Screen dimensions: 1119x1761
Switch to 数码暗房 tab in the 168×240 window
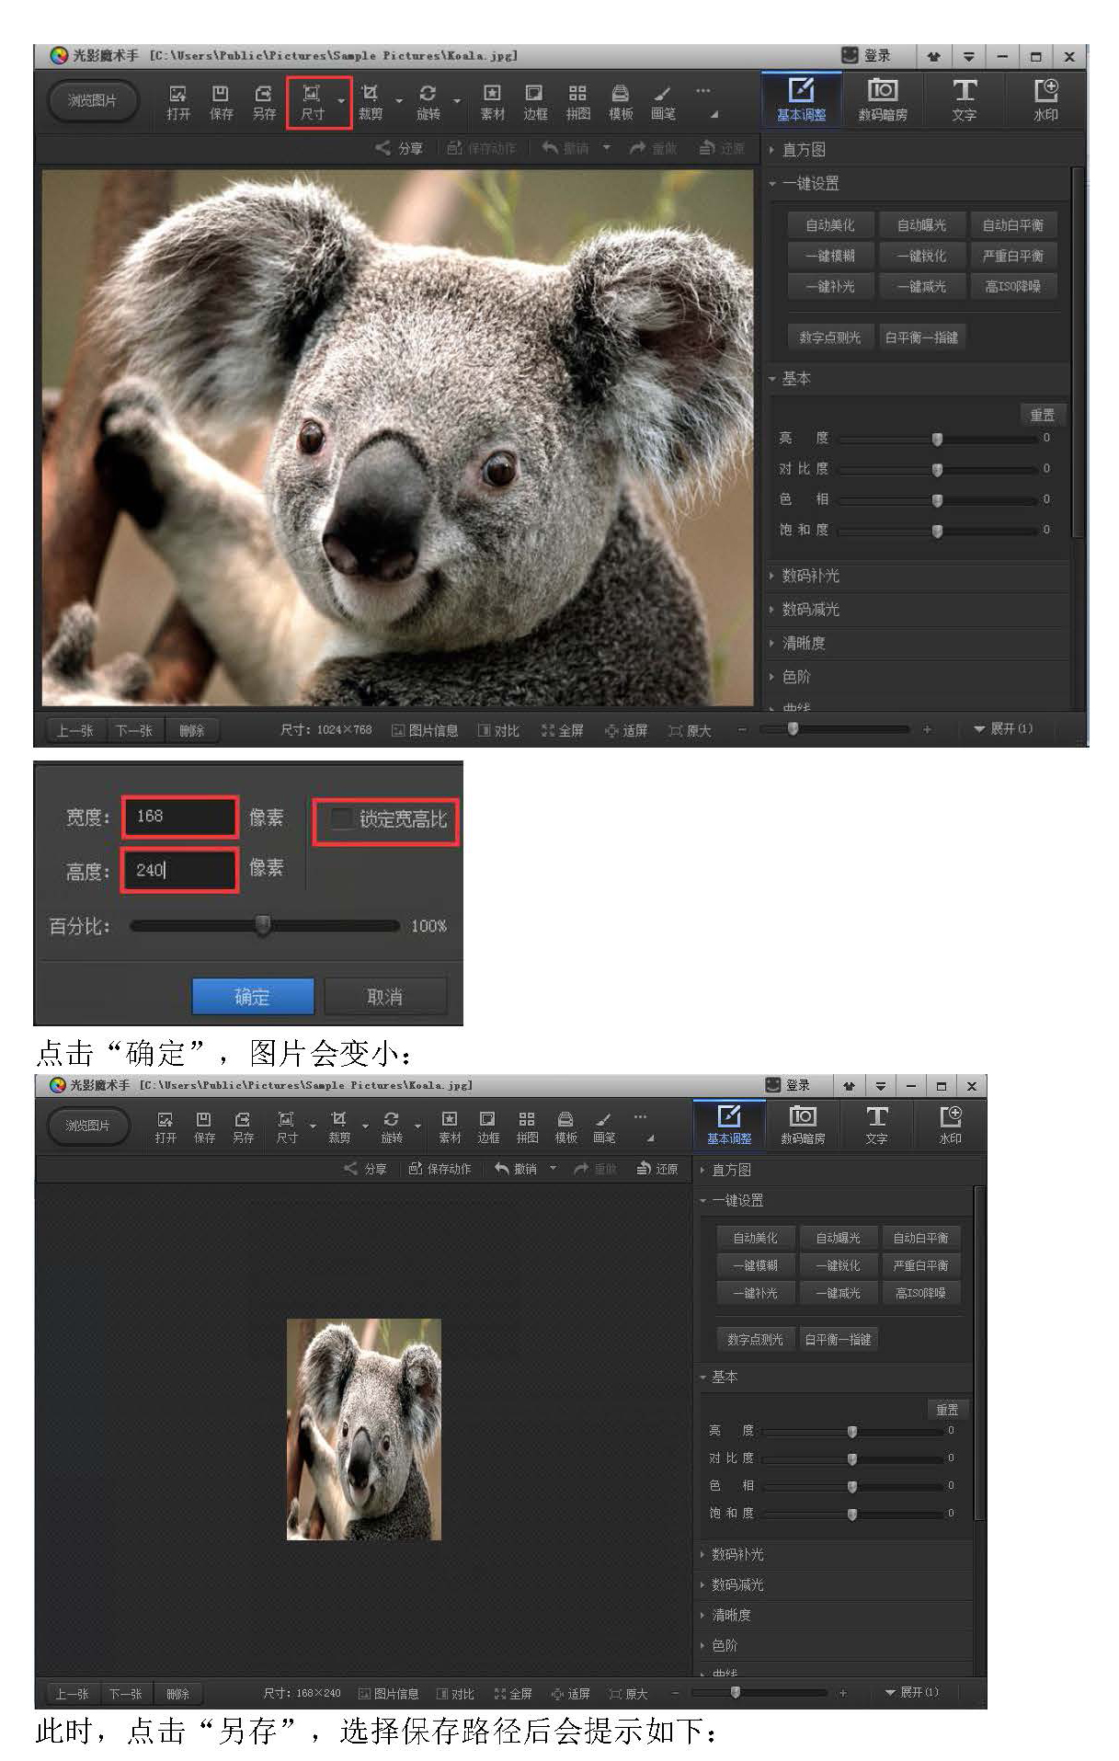click(803, 1124)
